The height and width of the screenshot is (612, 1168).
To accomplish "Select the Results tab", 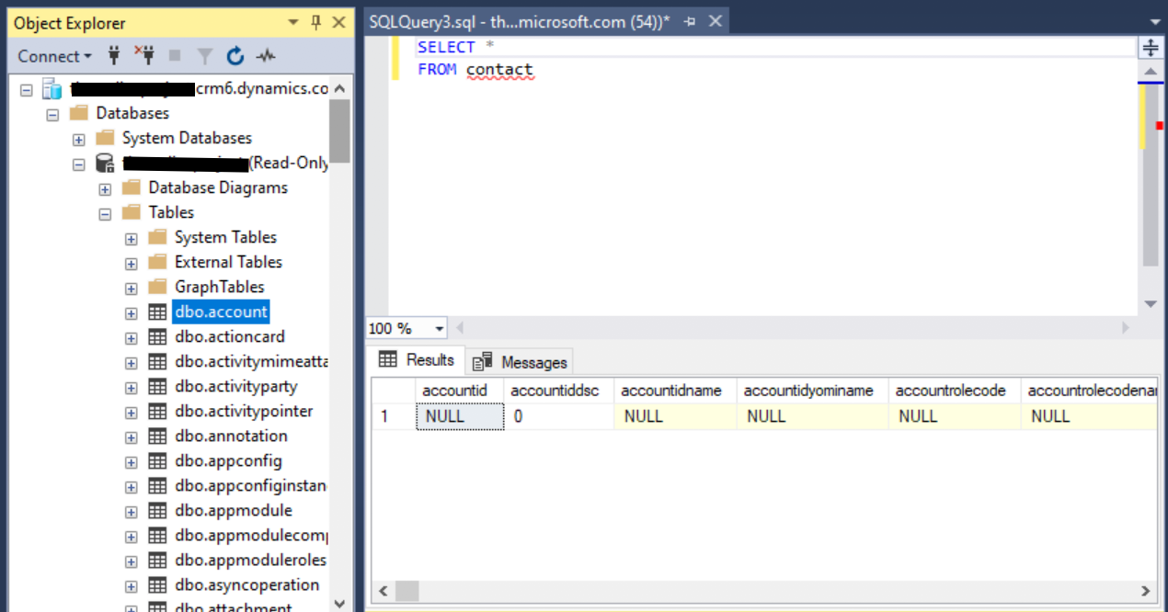I will [x=417, y=360].
